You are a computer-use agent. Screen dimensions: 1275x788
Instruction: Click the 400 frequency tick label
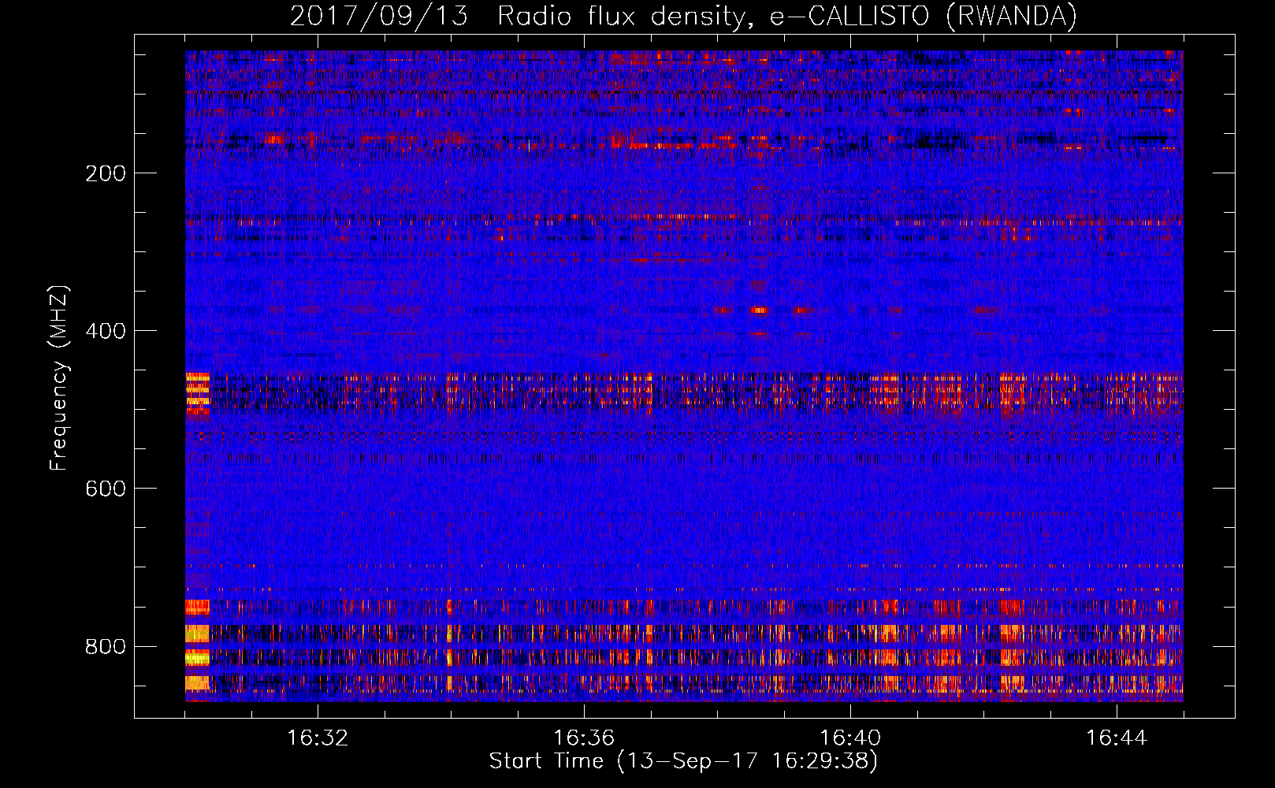click(106, 331)
